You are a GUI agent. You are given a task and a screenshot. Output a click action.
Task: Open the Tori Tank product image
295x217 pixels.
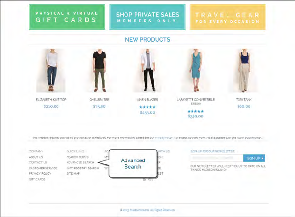[244, 71]
